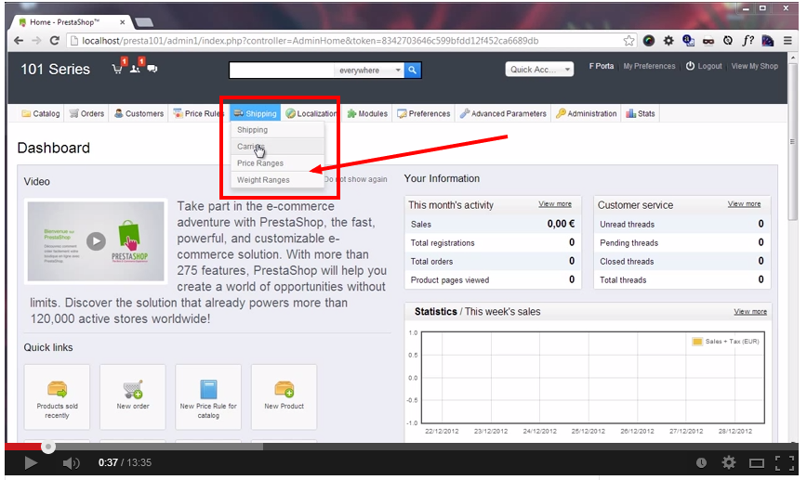Viewport: 807px width, 480px height.
Task: Open the Catalog menu
Action: point(41,113)
